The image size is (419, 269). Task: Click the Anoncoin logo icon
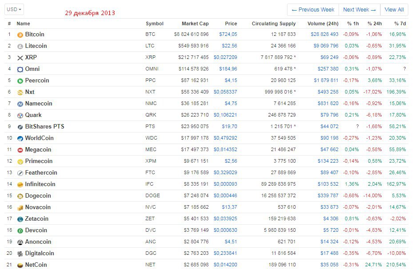tap(20, 242)
